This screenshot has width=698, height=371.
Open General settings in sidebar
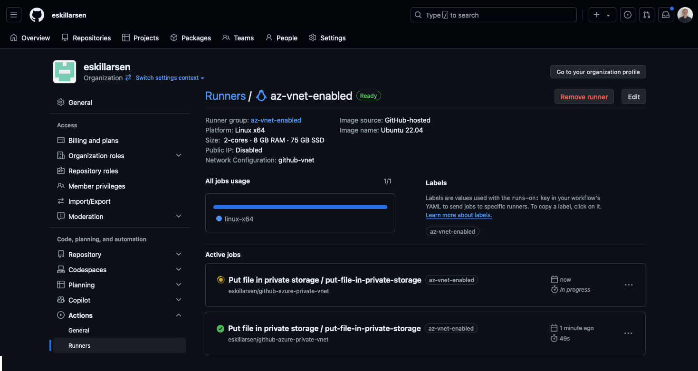(x=120, y=103)
